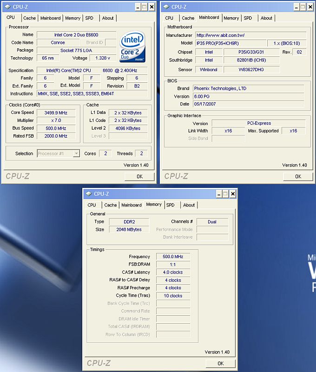This screenshot has width=316, height=372.
Task: Click CPU-Z title icon in Mainboard window
Action: click(x=166, y=7)
